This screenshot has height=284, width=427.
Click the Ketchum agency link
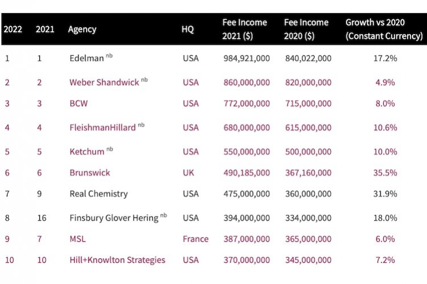pyautogui.click(x=87, y=152)
